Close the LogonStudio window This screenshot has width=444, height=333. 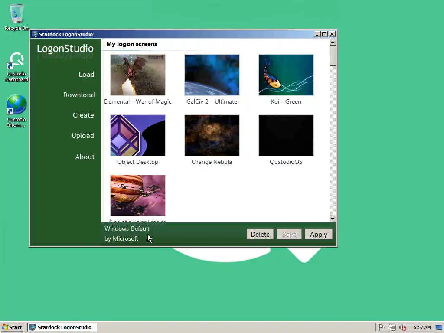coord(332,34)
